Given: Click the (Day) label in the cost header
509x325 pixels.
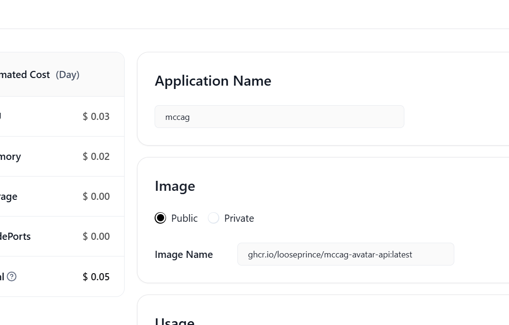Looking at the screenshot, I should coord(68,75).
